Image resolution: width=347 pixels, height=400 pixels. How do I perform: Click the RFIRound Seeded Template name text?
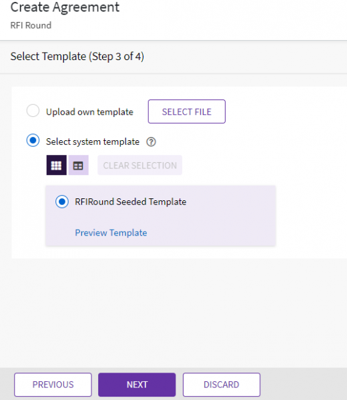131,202
